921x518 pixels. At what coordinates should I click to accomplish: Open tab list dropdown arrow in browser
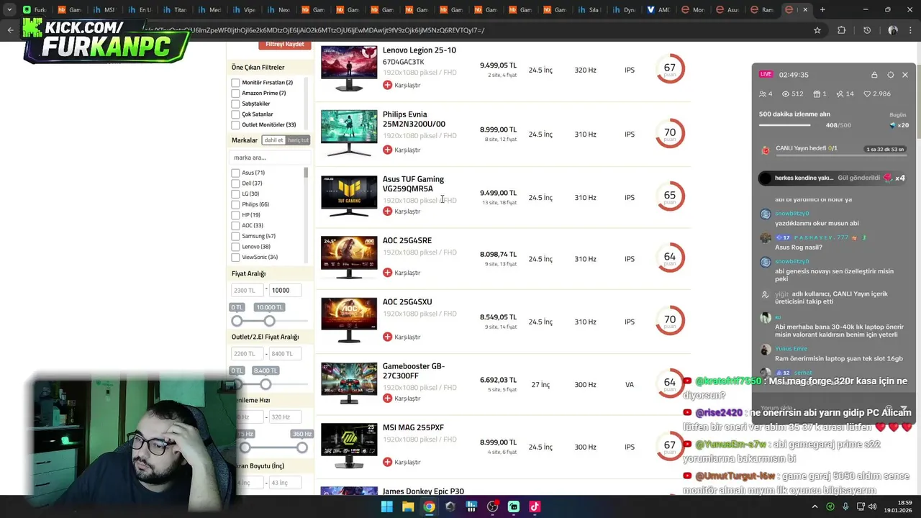(9, 10)
